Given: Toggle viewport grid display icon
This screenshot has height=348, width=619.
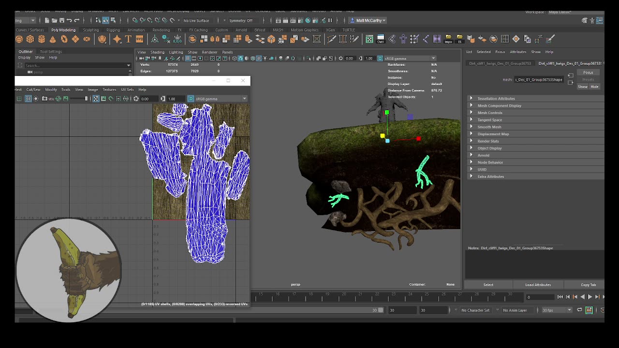Looking at the screenshot, I should click(x=188, y=58).
